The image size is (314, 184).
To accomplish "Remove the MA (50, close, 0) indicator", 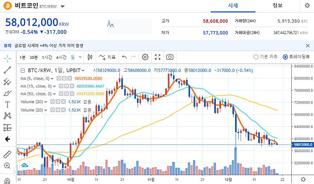I will (x=72, y=94).
